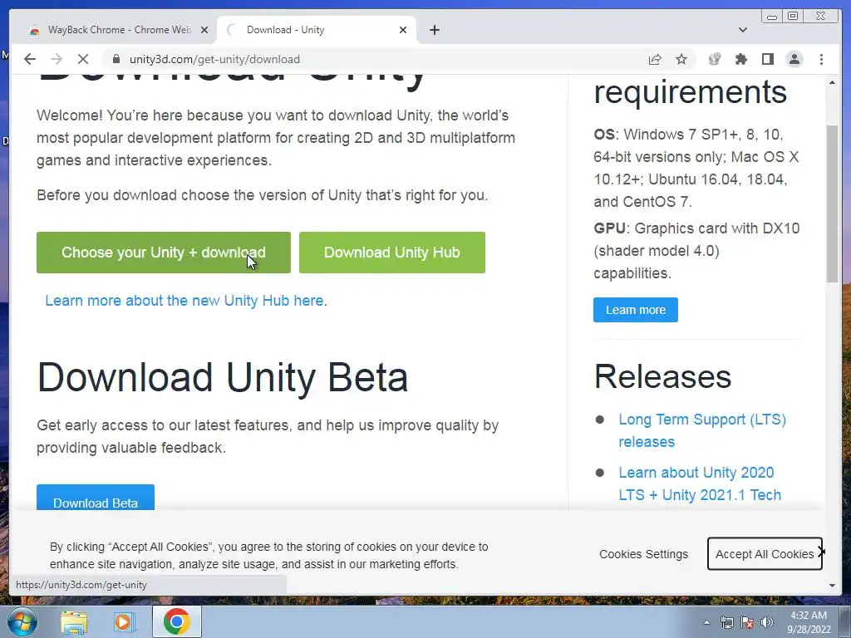Viewport: 851px width, 638px height.
Task: Open the Learn more about Unity Hub link
Action: (x=186, y=301)
